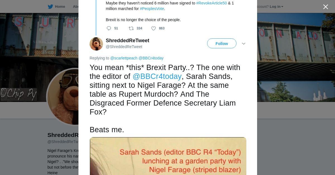The width and height of the screenshot is (335, 175).
Task: Click the @ShreddedReTweet handle under the name
Action: tap(124, 47)
